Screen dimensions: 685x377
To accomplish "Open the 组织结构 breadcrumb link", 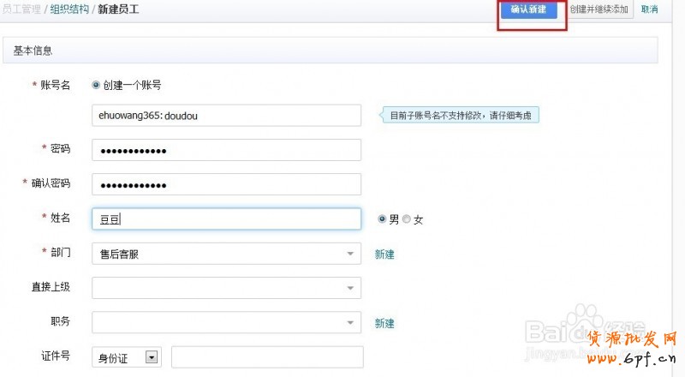I will (70, 9).
